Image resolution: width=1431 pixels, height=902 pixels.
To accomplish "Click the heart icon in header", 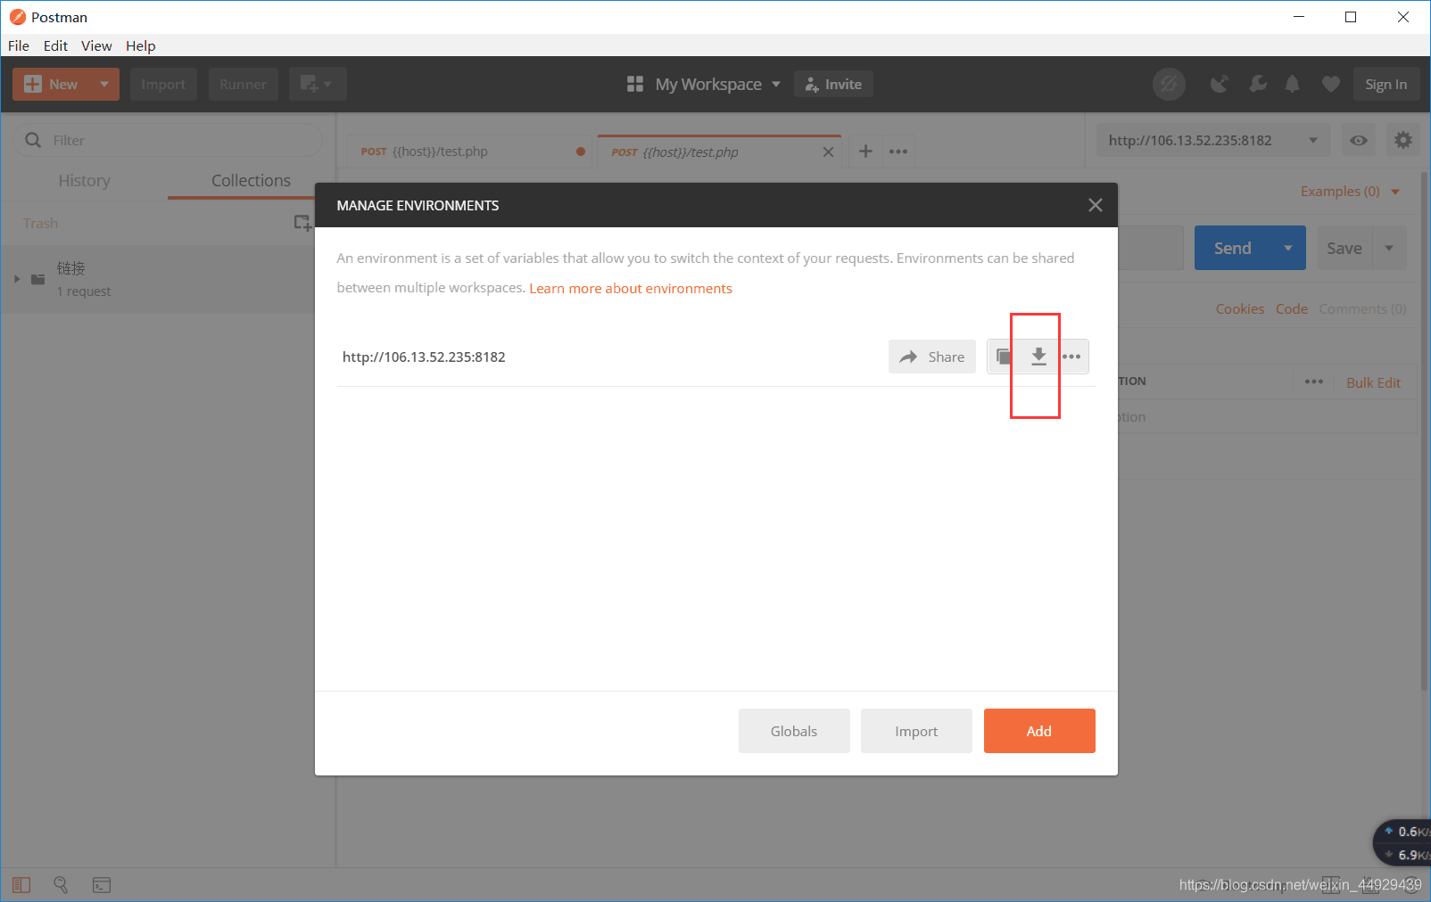I will click(1330, 84).
